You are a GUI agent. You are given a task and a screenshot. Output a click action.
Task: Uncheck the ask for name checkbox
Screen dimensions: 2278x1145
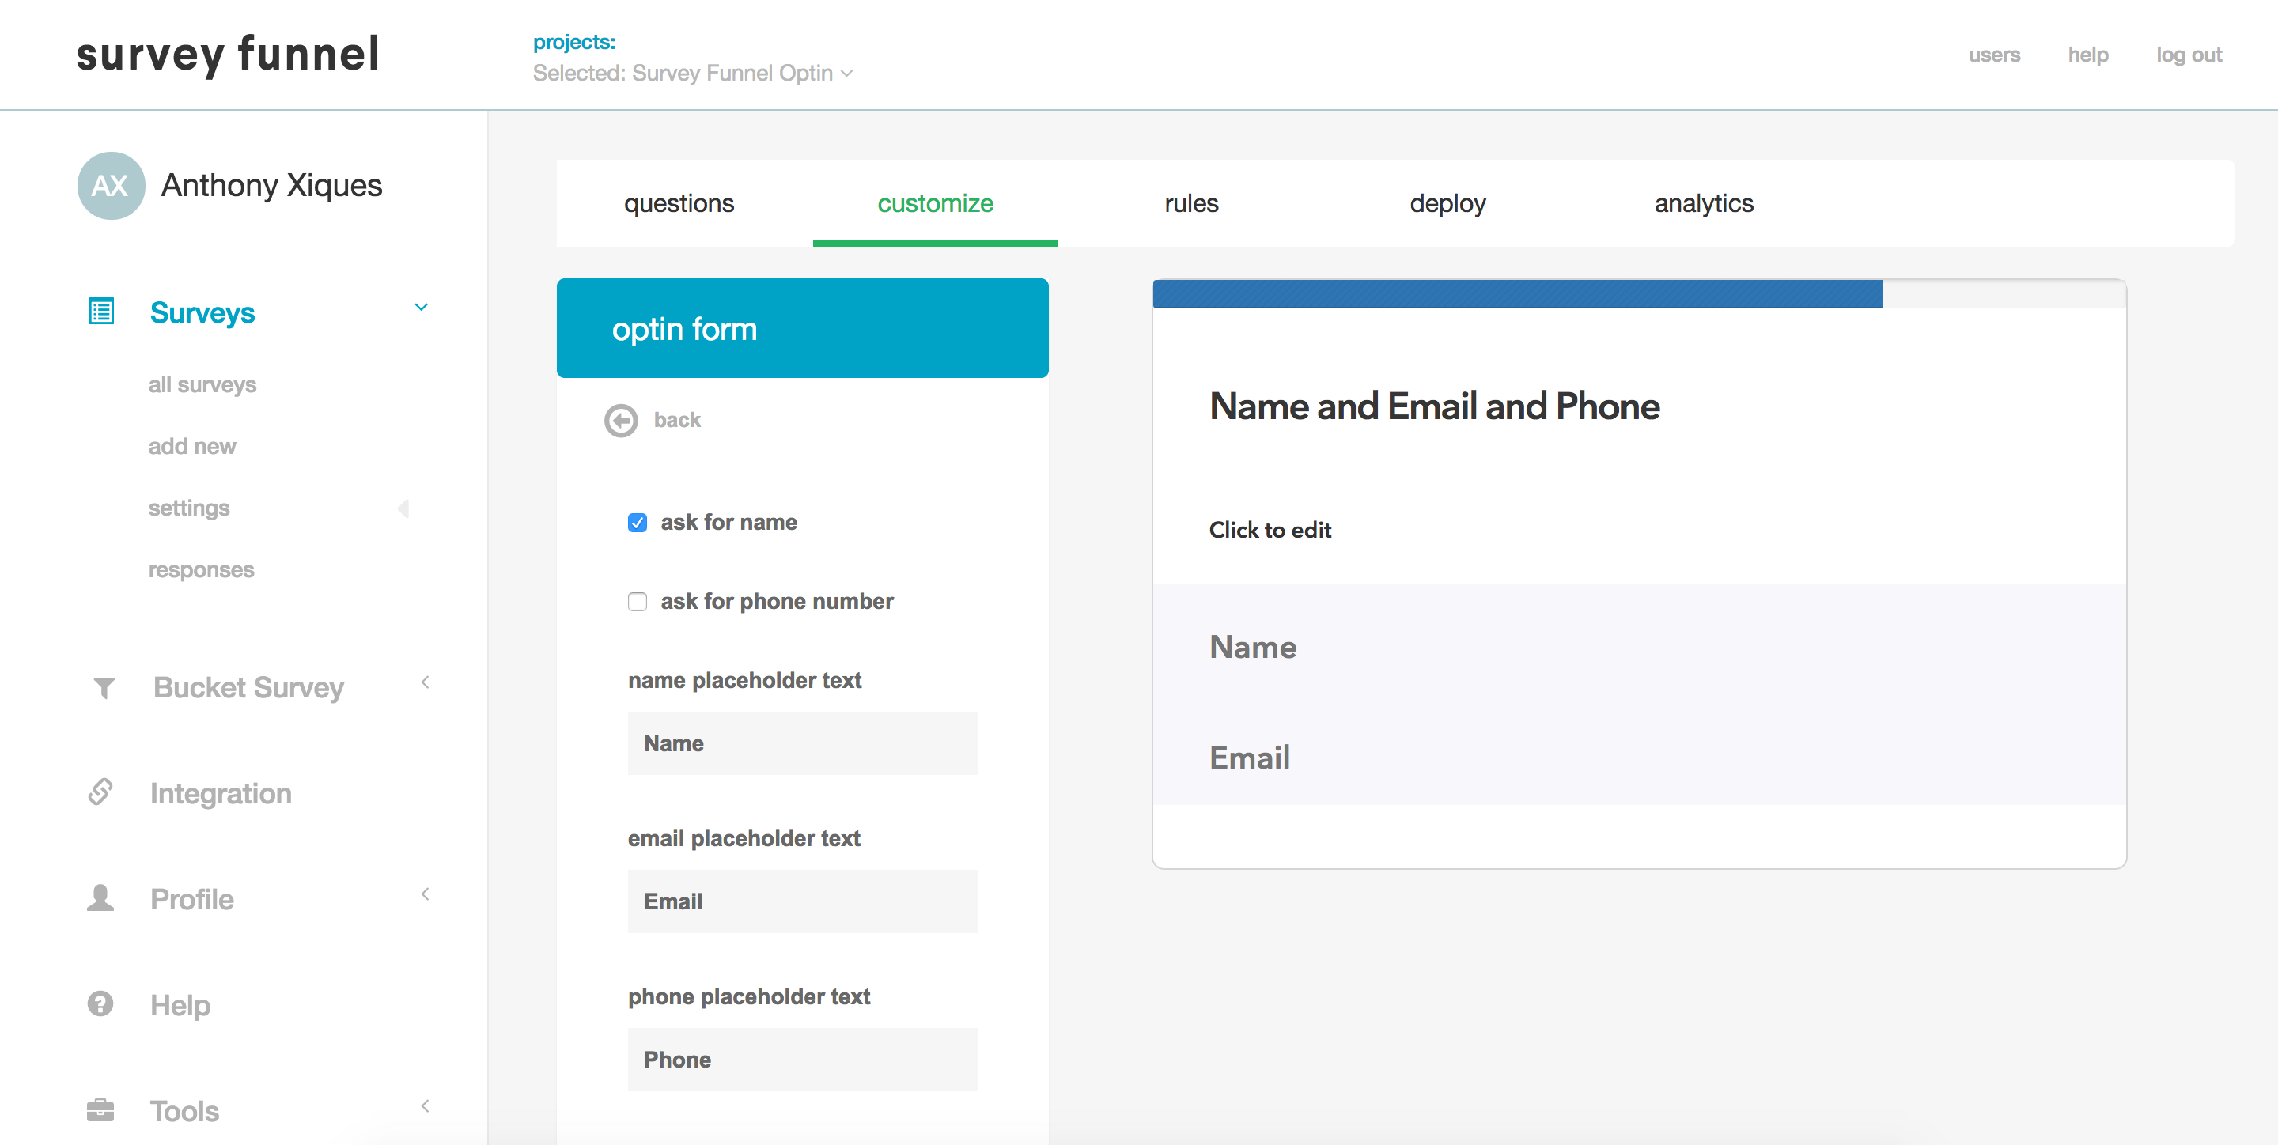pyautogui.click(x=637, y=523)
